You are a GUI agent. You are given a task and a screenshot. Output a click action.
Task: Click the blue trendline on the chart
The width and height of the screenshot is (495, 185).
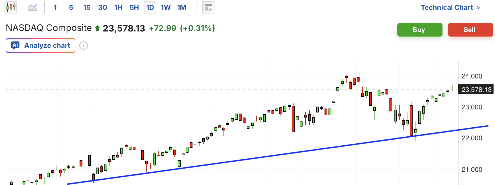tap(278, 155)
